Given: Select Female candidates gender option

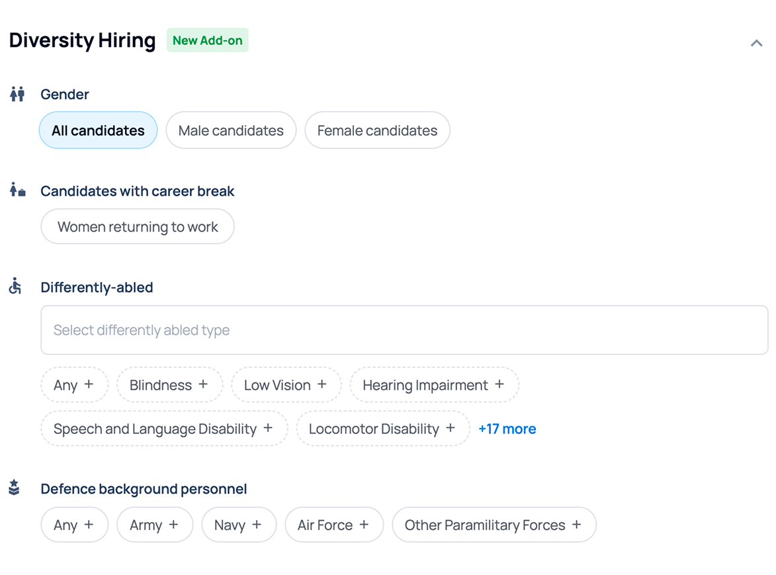Looking at the screenshot, I should point(377,130).
